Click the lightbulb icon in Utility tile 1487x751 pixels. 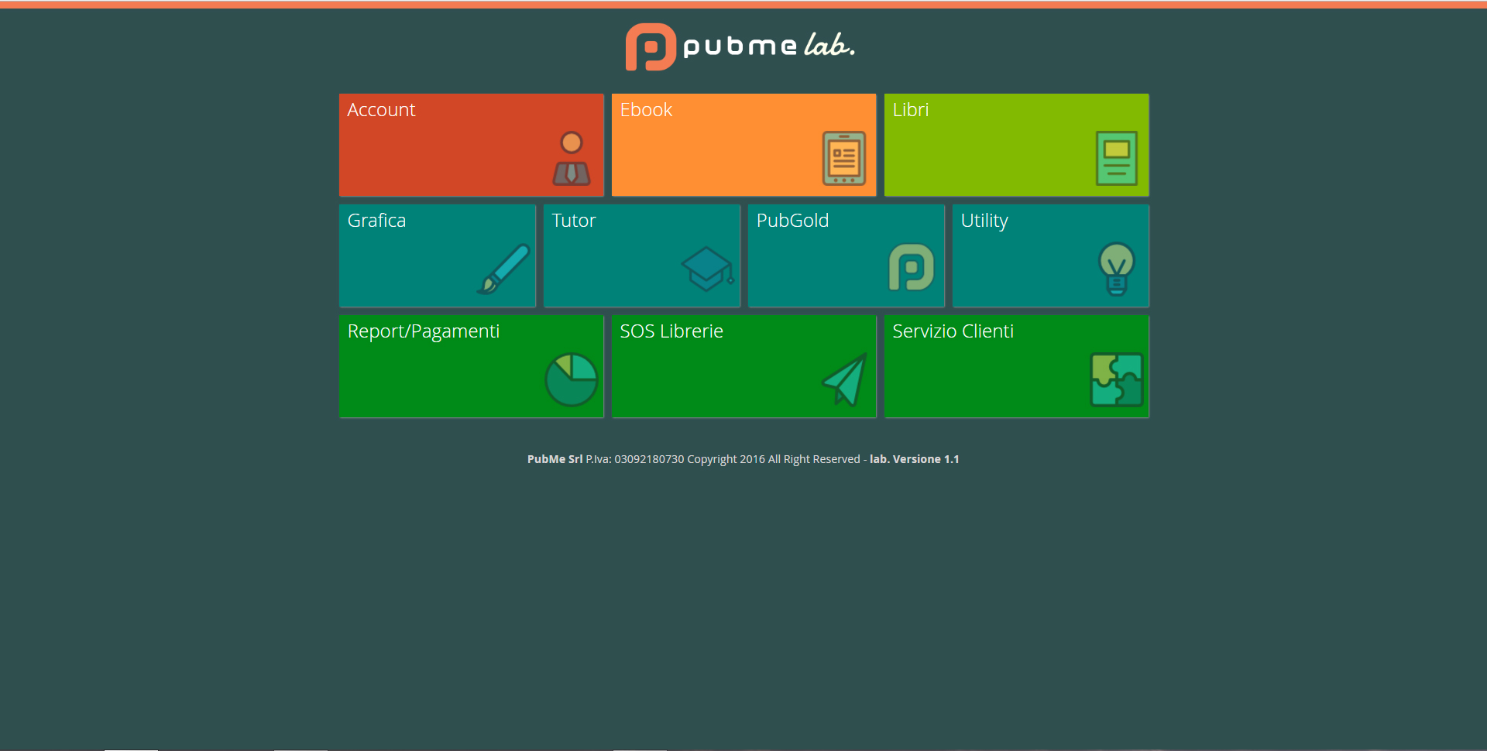(x=1116, y=269)
